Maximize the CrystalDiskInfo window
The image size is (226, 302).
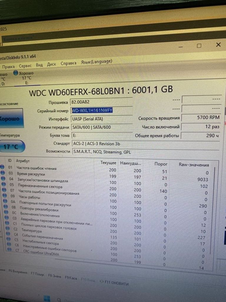tap(199, 46)
